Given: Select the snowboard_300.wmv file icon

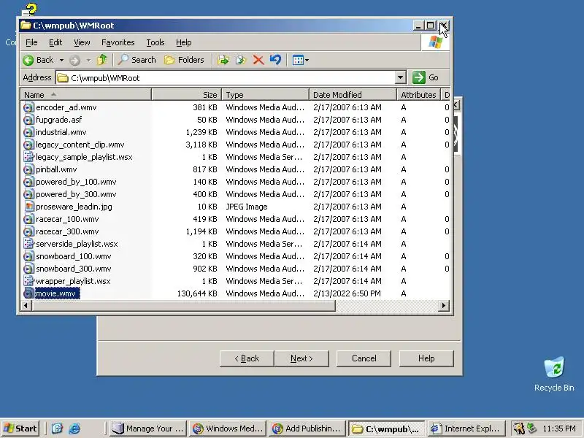Looking at the screenshot, I should 28,269.
